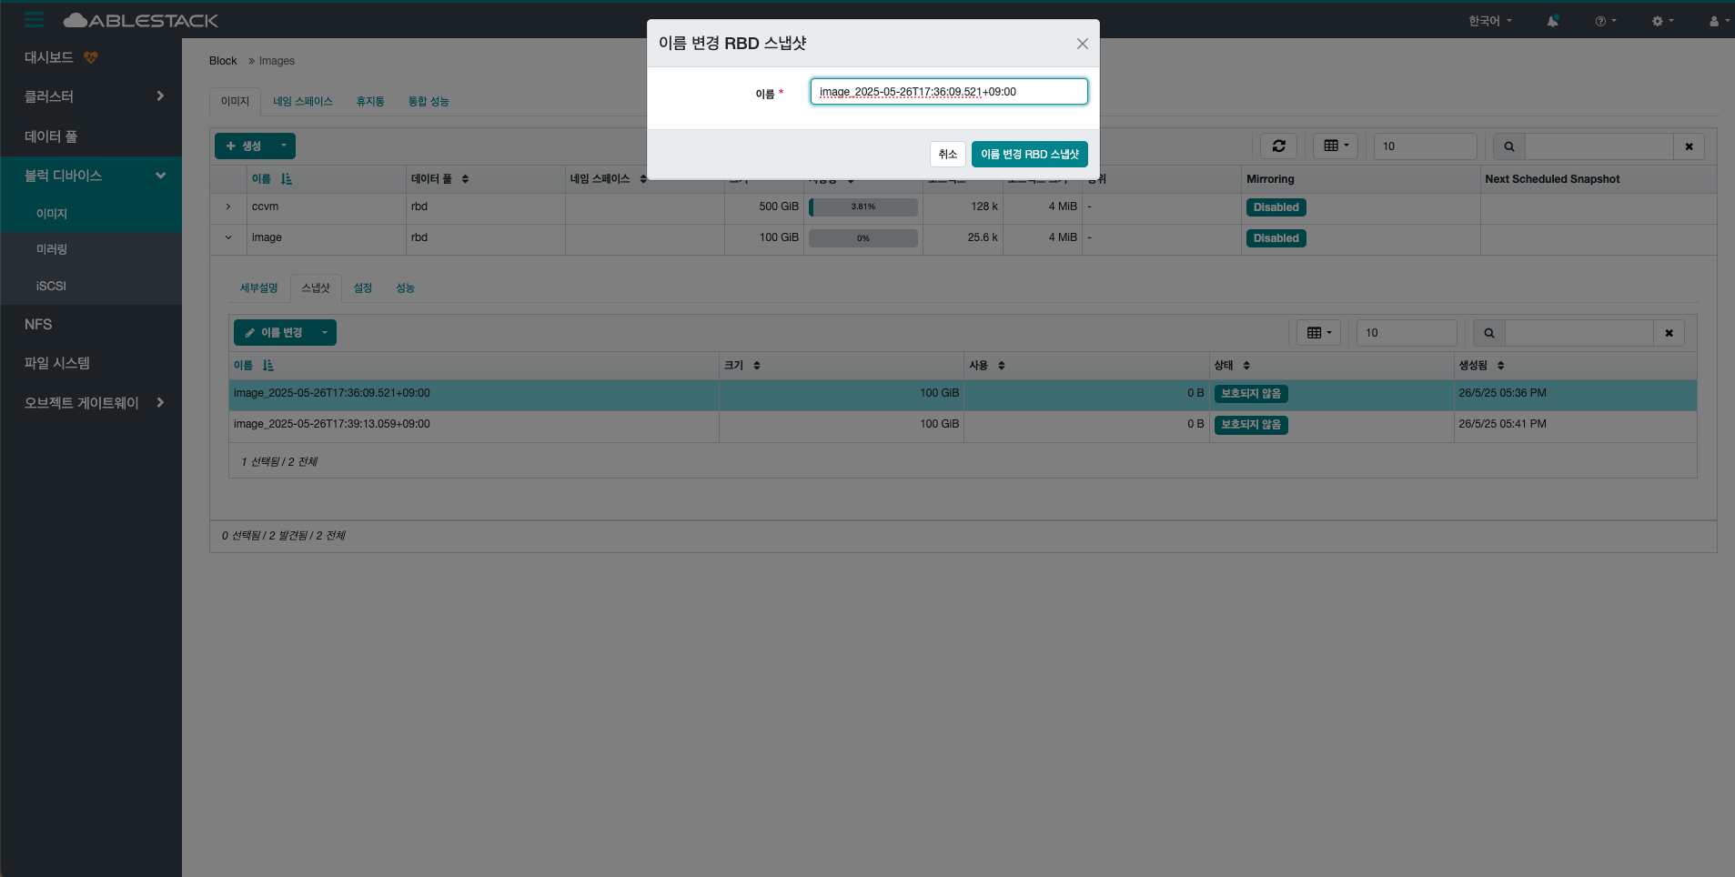Open the language selector dropdown
This screenshot has height=877, width=1735.
pyautogui.click(x=1490, y=21)
